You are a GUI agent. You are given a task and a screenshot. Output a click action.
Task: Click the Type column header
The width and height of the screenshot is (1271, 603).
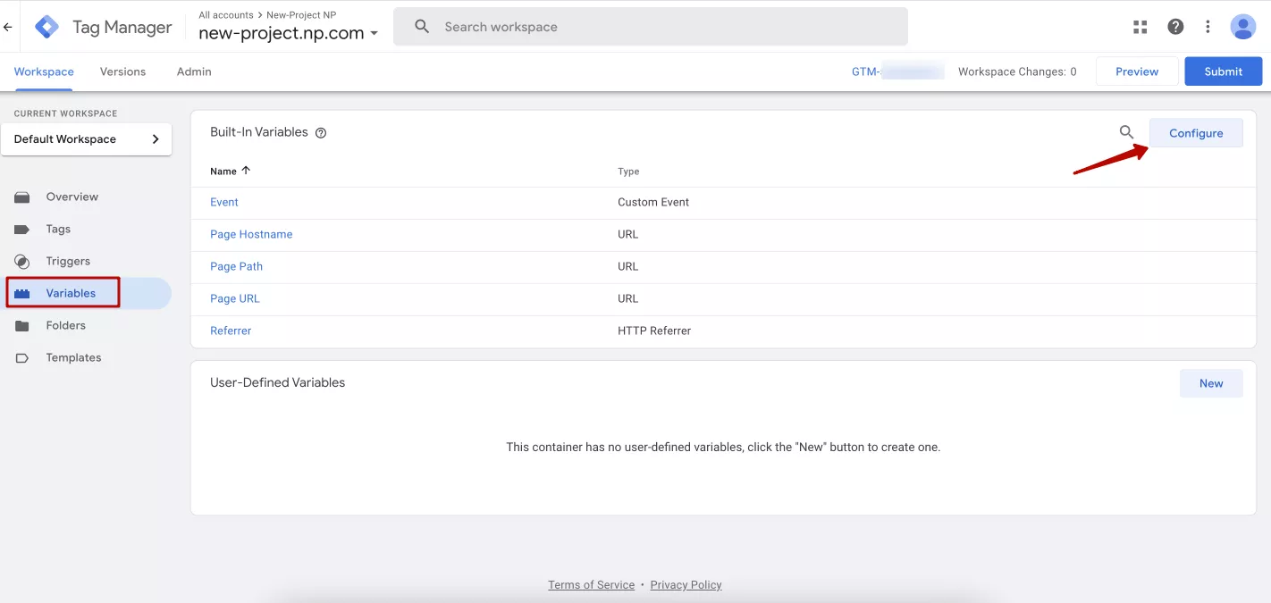click(x=628, y=172)
